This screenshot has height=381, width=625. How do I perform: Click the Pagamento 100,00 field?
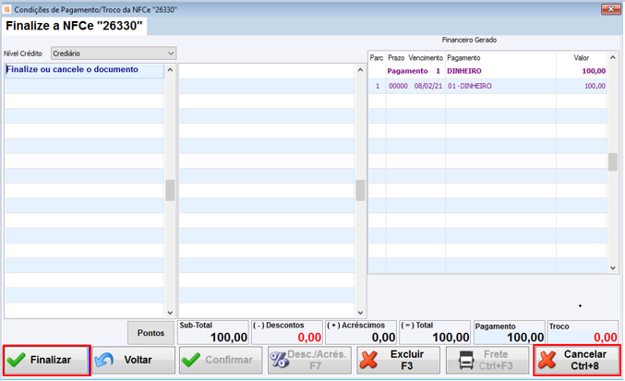pyautogui.click(x=509, y=332)
